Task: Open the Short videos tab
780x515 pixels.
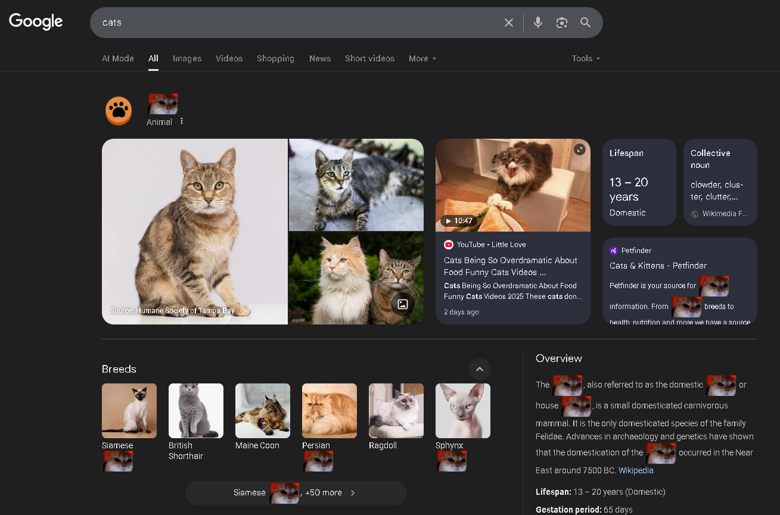Action: (x=369, y=58)
